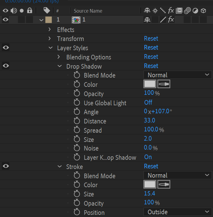This screenshot has width=213, height=217.
Task: Toggle Stroke style visibility eye
Action: [x=6, y=166]
